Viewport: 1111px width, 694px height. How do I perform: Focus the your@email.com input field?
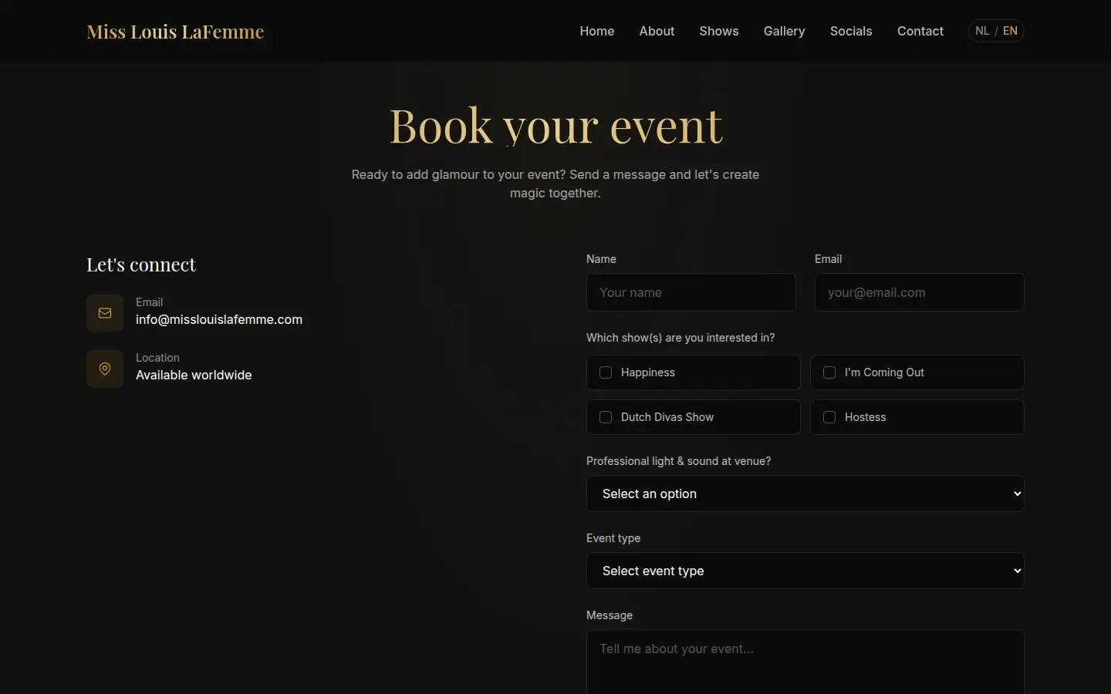coord(919,292)
